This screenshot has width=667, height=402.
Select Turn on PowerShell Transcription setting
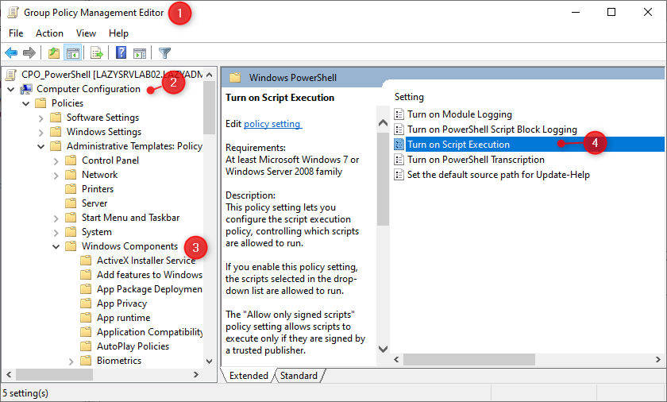[476, 160]
